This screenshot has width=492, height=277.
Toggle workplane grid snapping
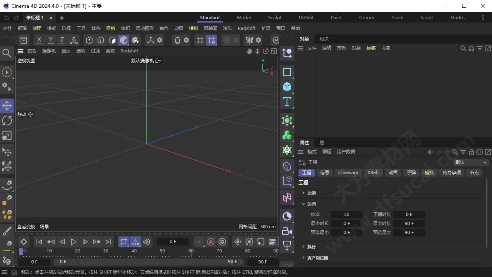pyautogui.click(x=212, y=40)
